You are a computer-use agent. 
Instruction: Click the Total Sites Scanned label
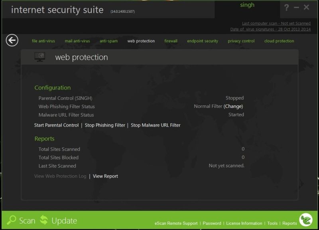59,149
